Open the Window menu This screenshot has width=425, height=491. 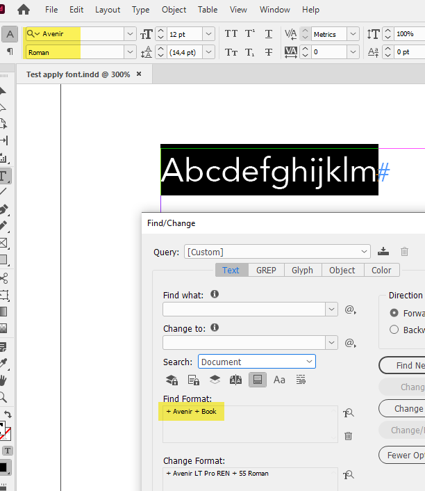274,10
